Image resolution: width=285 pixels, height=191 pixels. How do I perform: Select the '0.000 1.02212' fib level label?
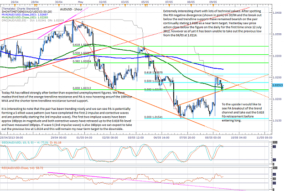82,88
